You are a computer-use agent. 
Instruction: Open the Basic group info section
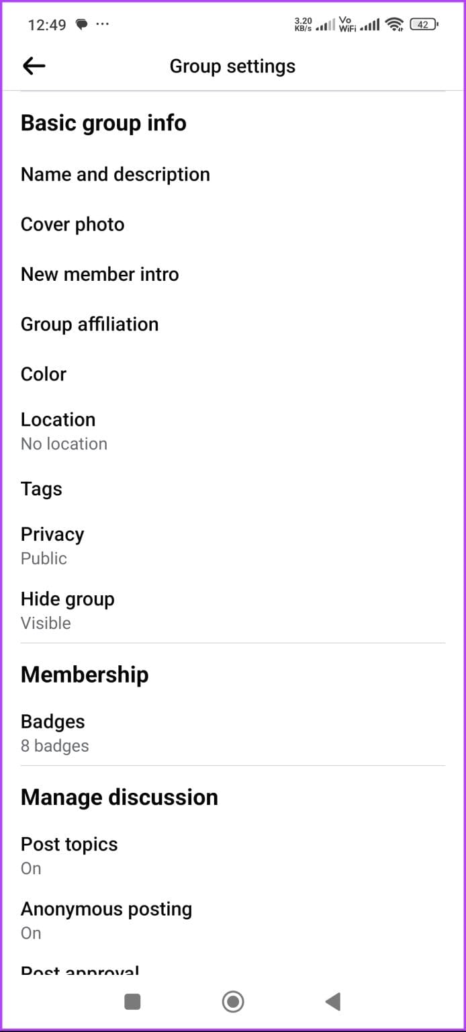pyautogui.click(x=103, y=123)
